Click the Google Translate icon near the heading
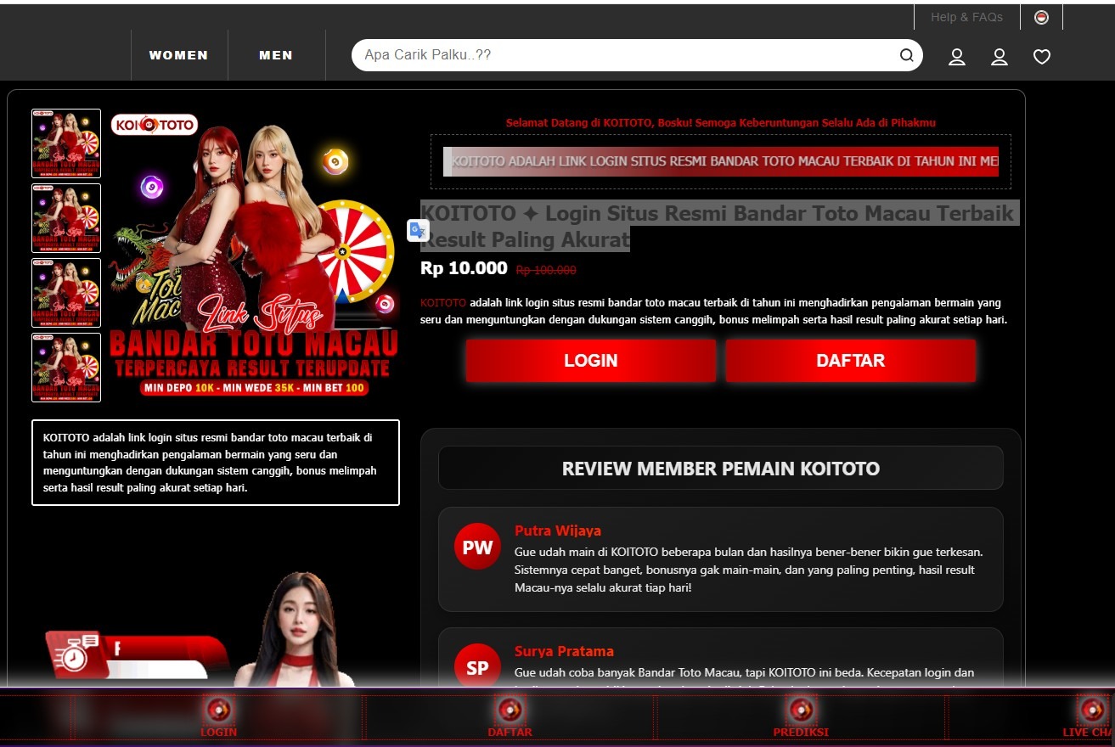 418,230
